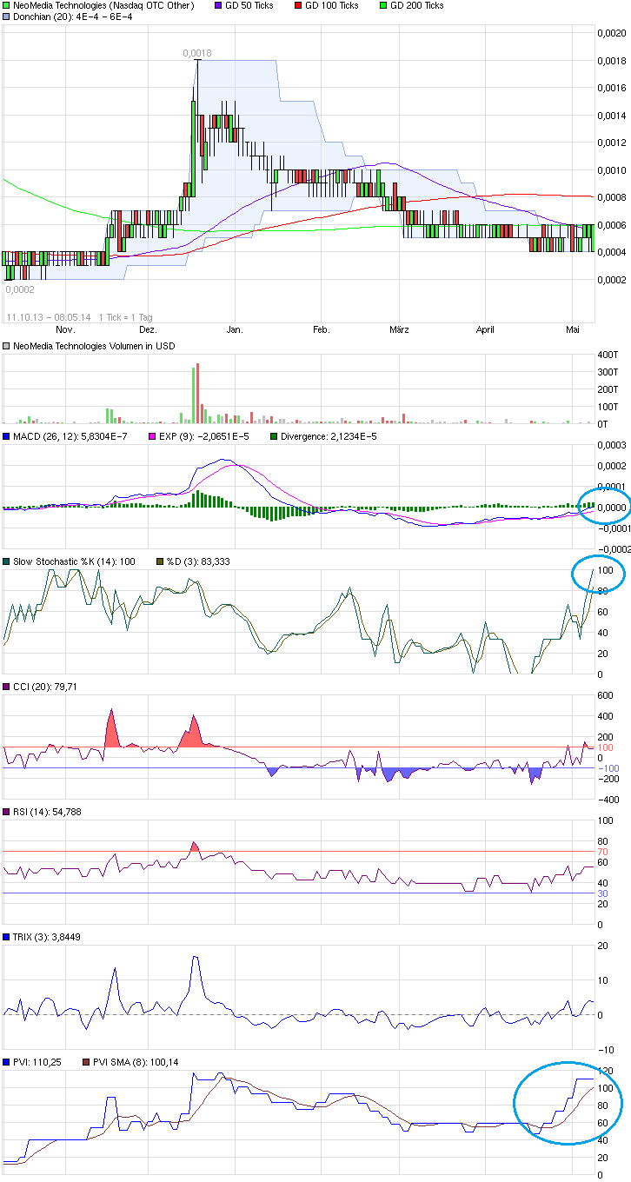Select the GD 50 Ticks legend label
This screenshot has width=631, height=1182.
click(x=249, y=5)
